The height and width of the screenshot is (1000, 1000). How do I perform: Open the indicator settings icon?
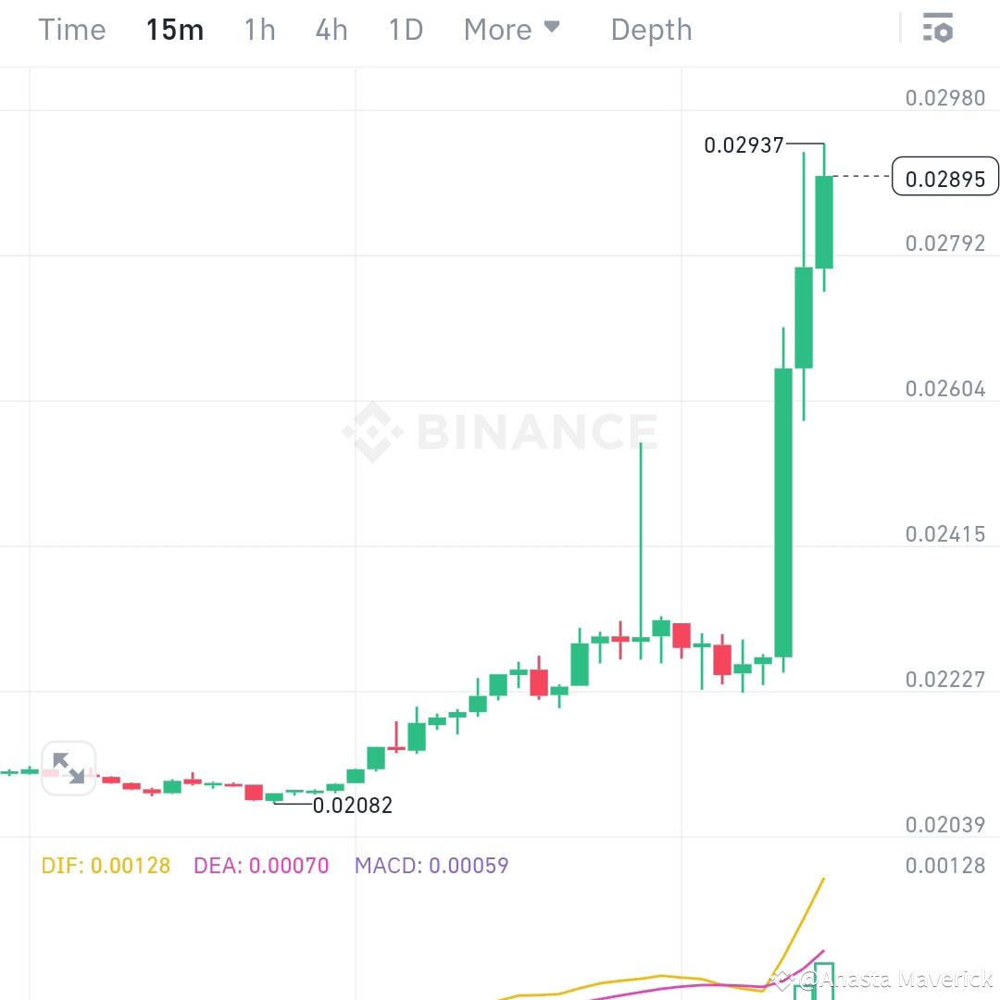(x=939, y=29)
